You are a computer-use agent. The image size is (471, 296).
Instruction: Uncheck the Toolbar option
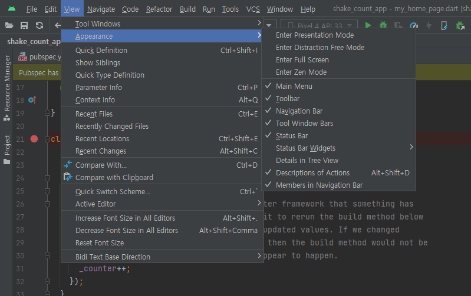pyautogui.click(x=288, y=99)
